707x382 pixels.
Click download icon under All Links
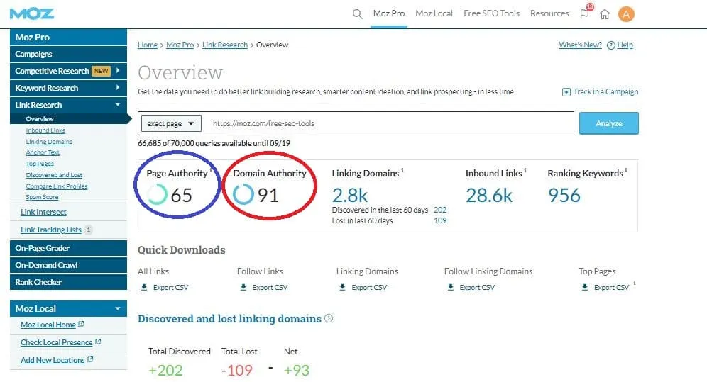(x=144, y=287)
